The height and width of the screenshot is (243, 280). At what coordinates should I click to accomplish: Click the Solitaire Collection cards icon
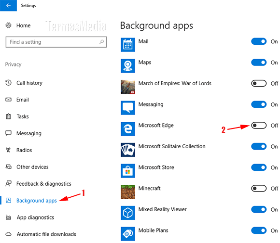(x=127, y=150)
